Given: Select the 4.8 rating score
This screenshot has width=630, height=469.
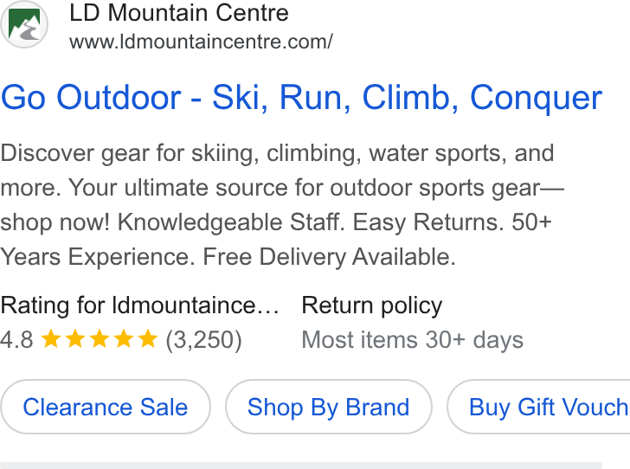Looking at the screenshot, I should coord(16,339).
